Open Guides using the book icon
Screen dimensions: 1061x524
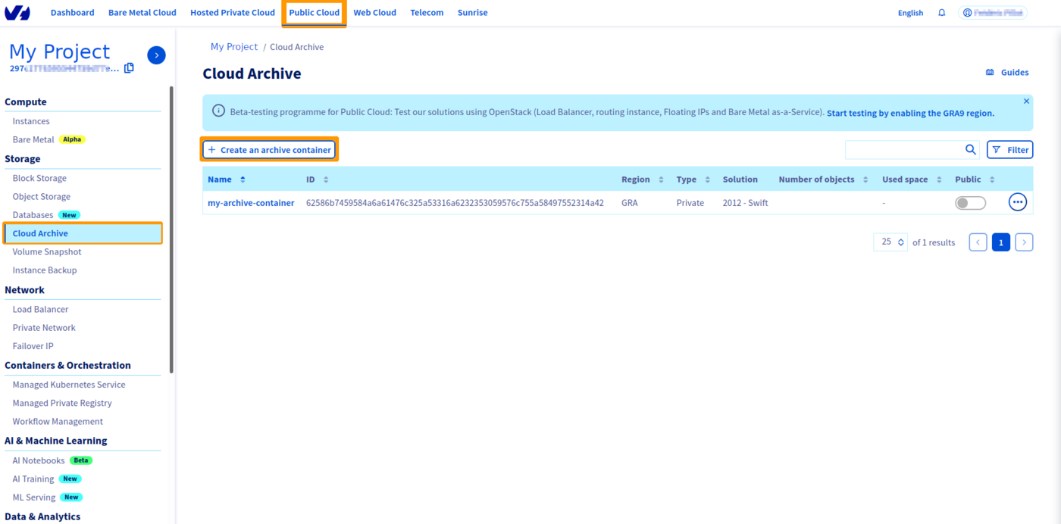tap(989, 72)
